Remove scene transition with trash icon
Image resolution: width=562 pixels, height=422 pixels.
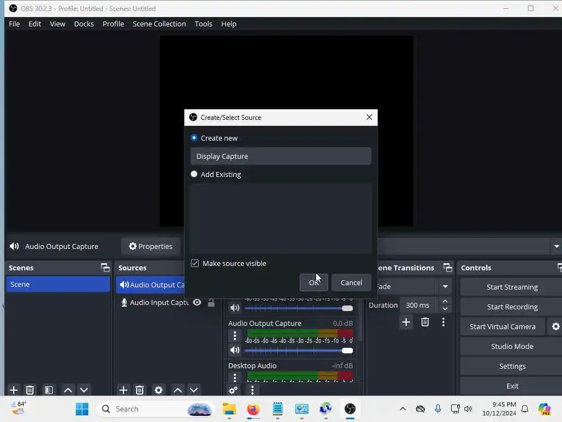pos(425,322)
